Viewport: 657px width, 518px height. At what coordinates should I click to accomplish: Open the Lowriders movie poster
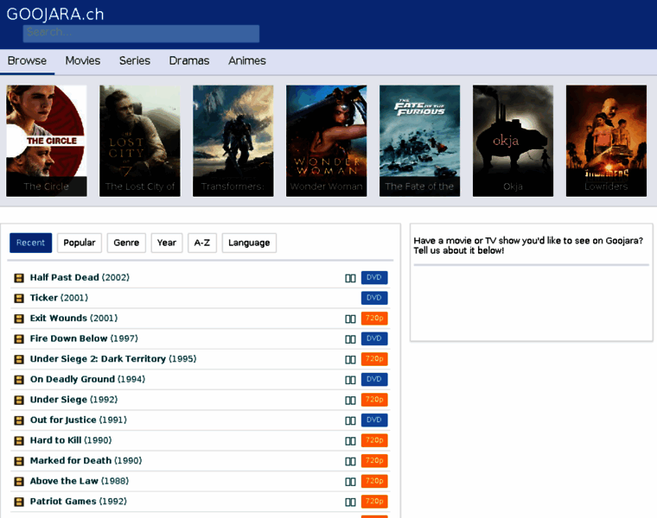tap(606, 141)
